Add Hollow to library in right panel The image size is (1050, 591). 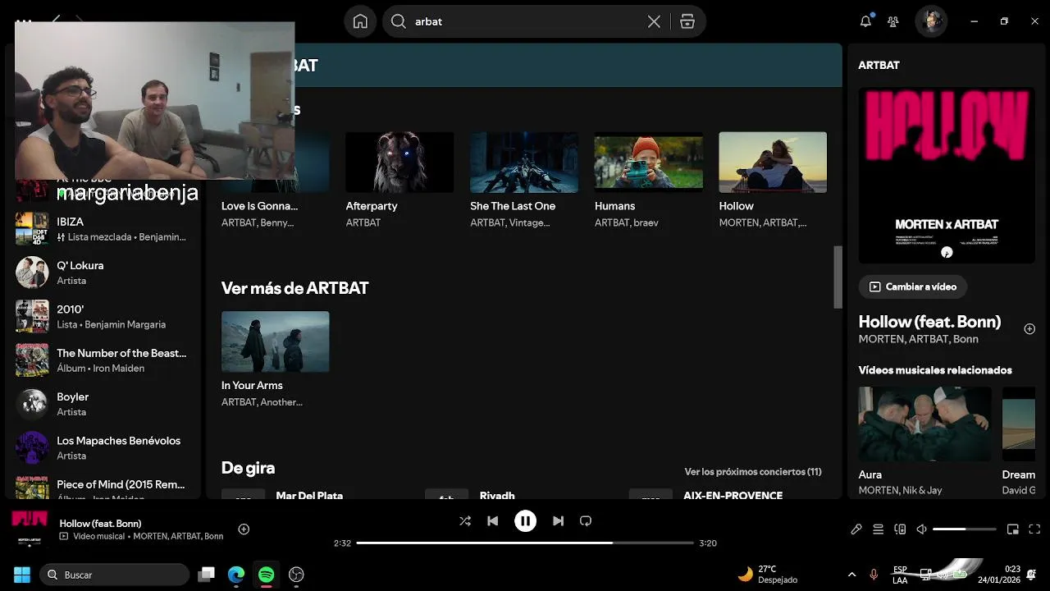(1029, 329)
